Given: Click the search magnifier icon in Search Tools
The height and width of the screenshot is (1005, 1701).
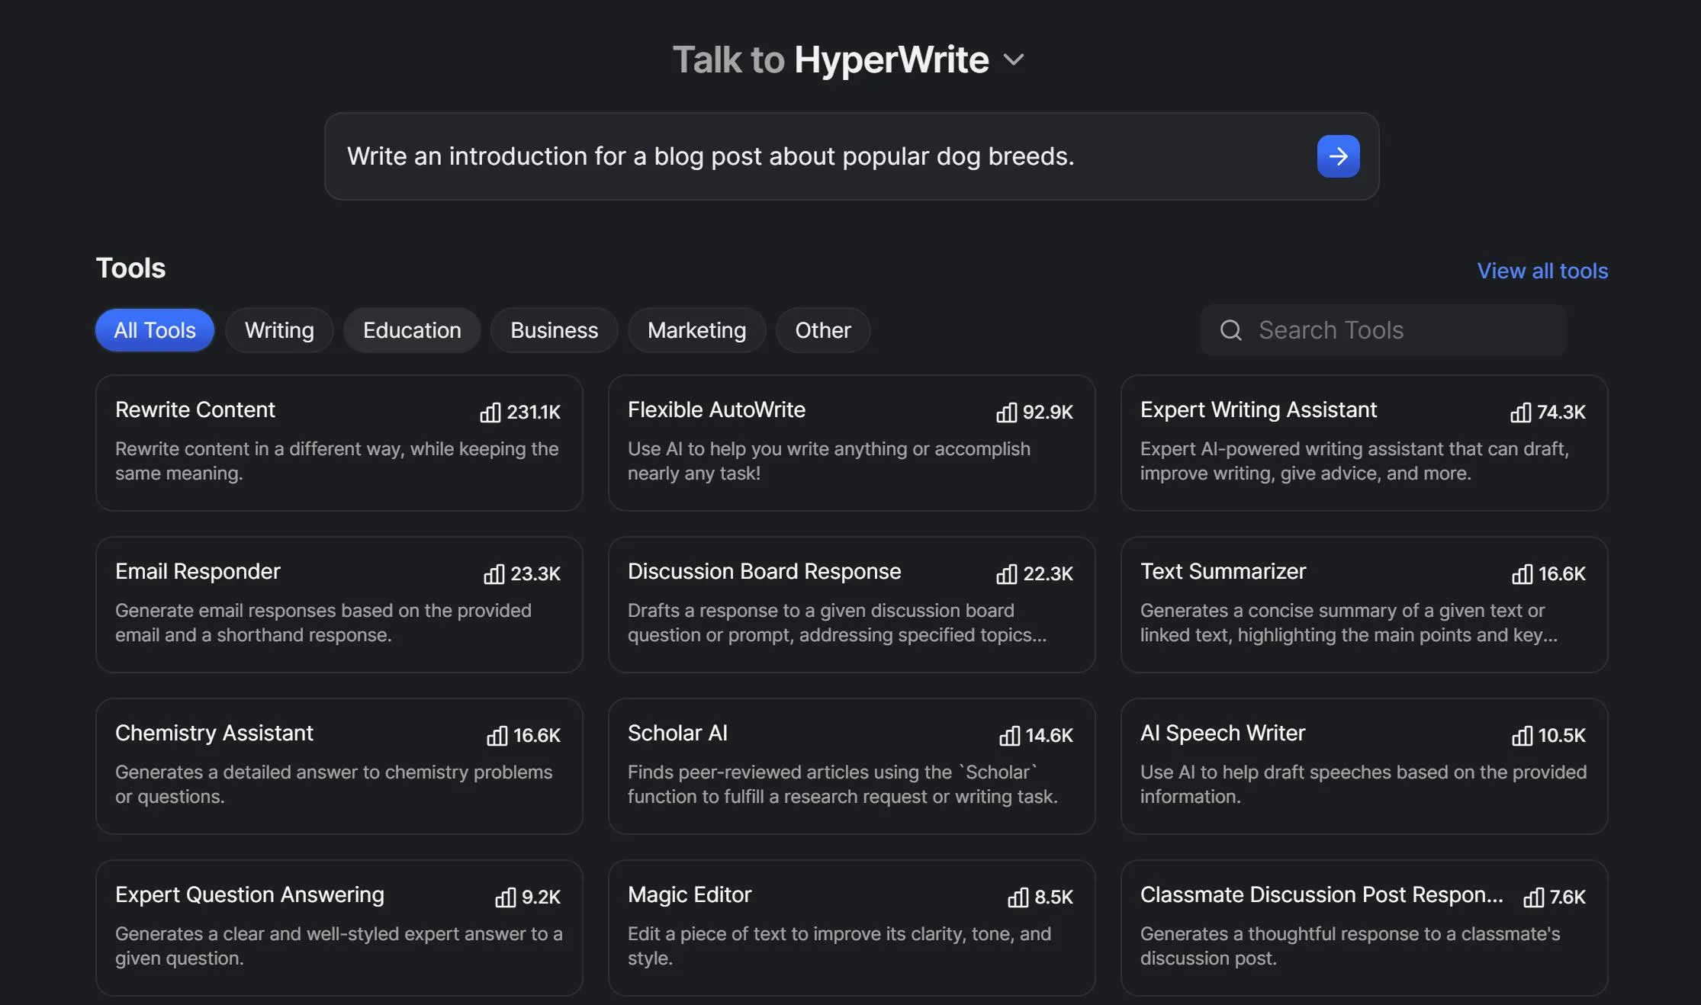Looking at the screenshot, I should click(x=1230, y=329).
